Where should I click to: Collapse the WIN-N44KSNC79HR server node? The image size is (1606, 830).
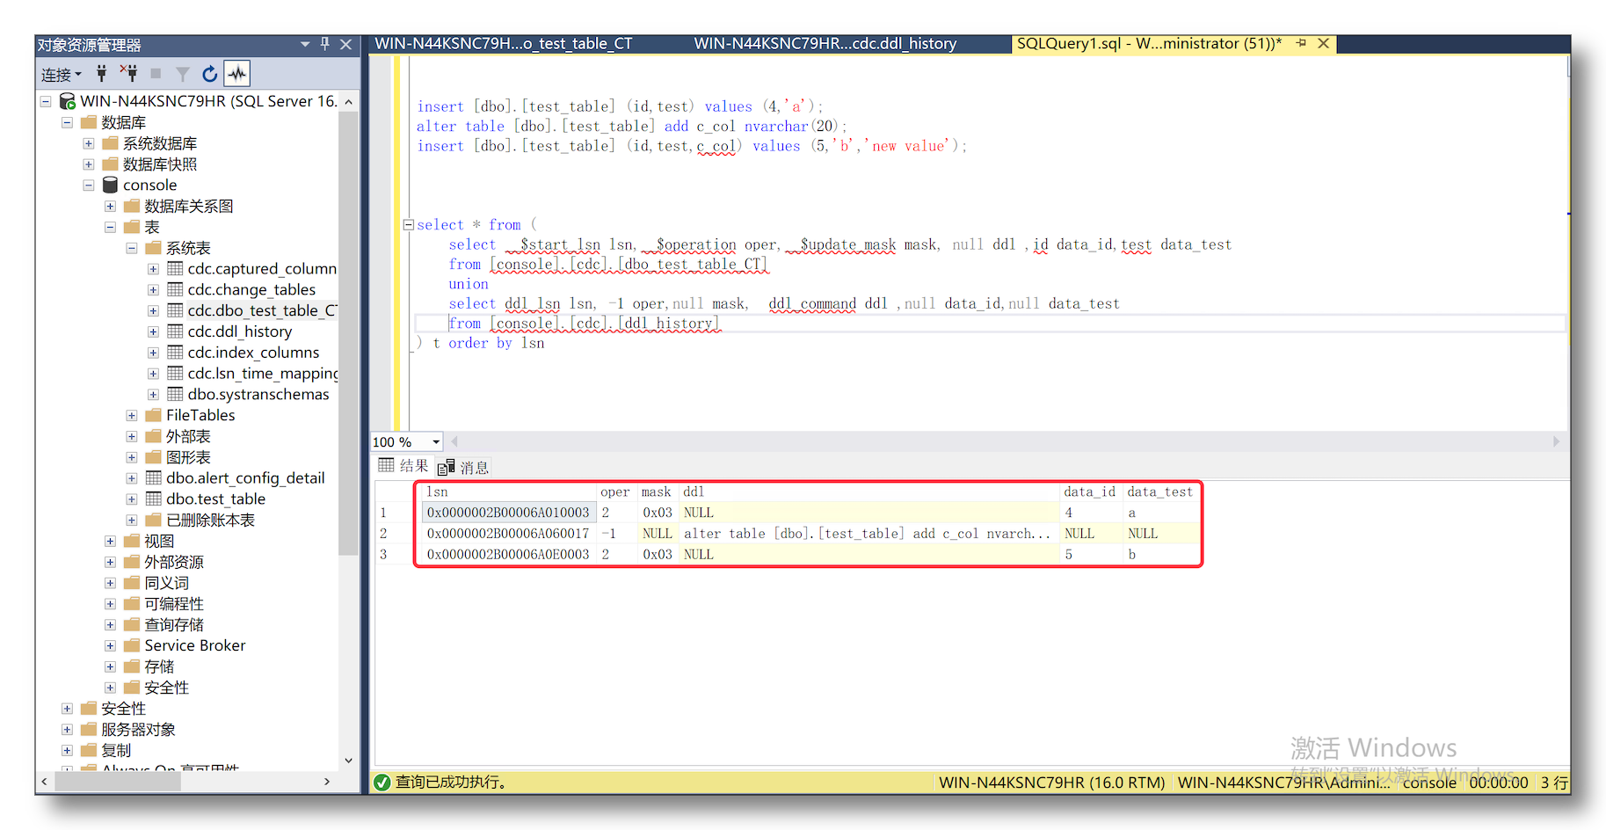pos(46,101)
